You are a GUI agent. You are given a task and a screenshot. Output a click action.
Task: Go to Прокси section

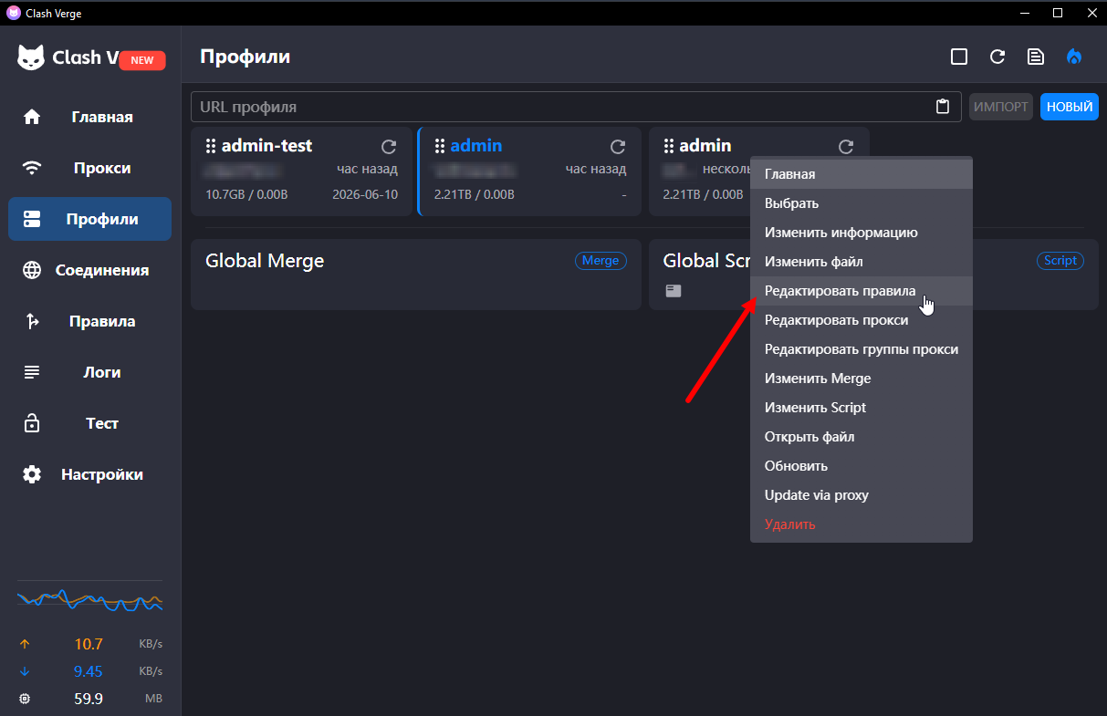tap(89, 168)
